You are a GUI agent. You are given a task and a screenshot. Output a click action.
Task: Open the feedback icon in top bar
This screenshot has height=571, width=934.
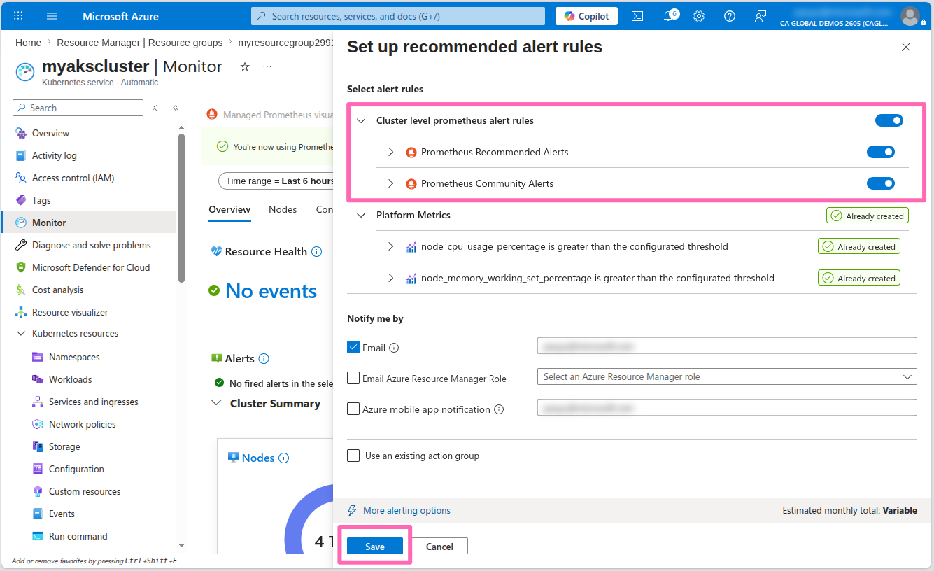pos(760,16)
